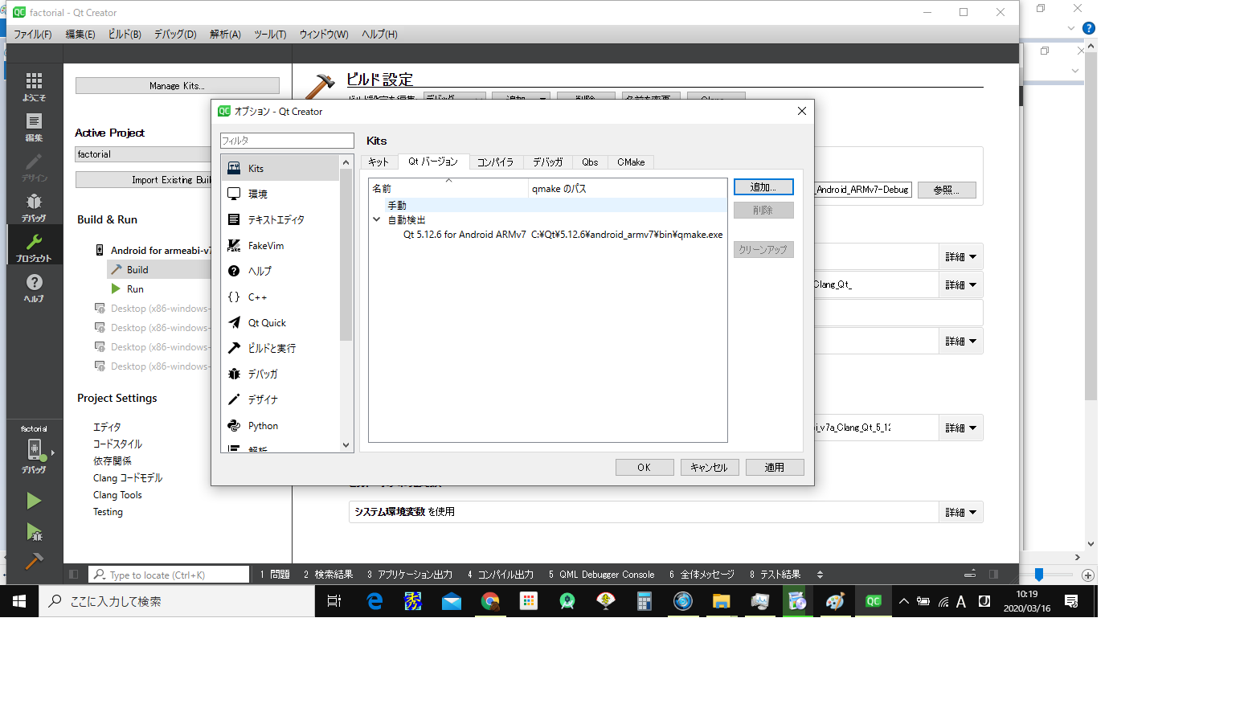
Task: Open Calculator from taskbar
Action: [x=644, y=601]
